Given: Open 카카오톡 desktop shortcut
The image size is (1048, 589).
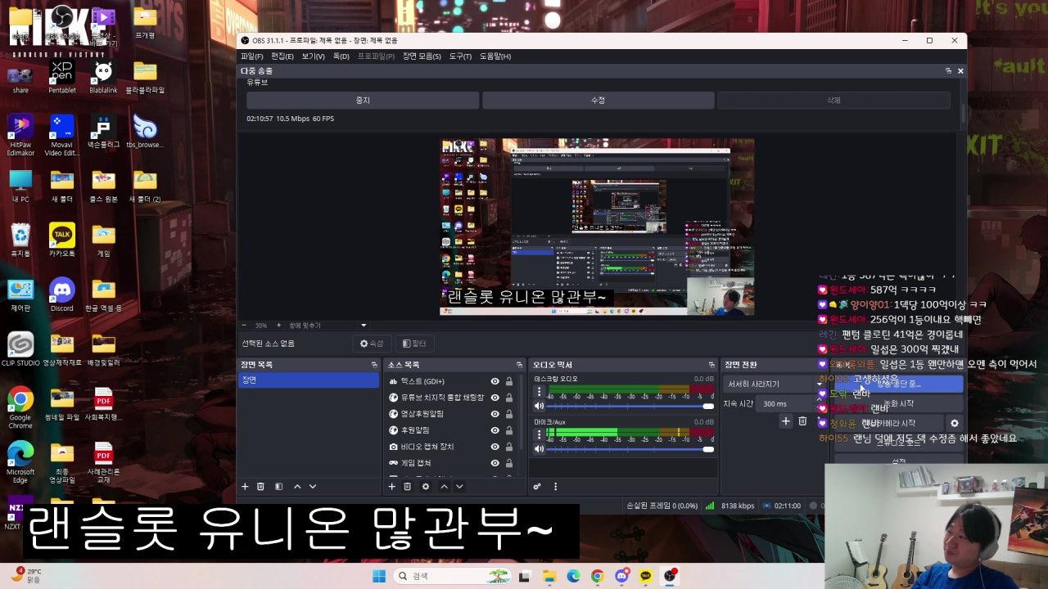Looking at the screenshot, I should pos(61,240).
